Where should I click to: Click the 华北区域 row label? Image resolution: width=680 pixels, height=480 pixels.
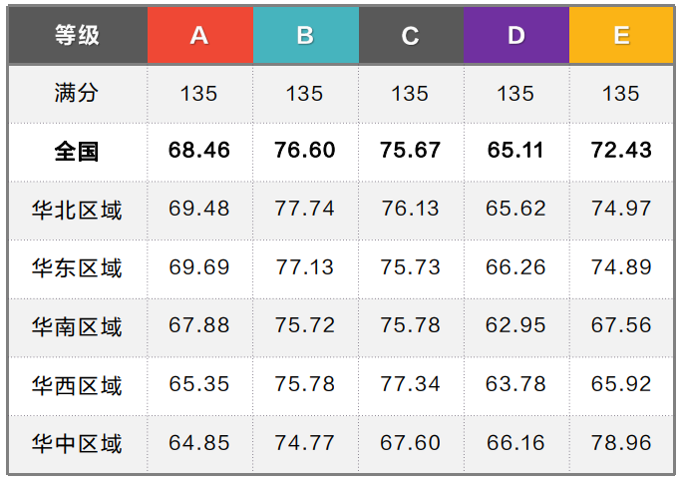point(77,210)
